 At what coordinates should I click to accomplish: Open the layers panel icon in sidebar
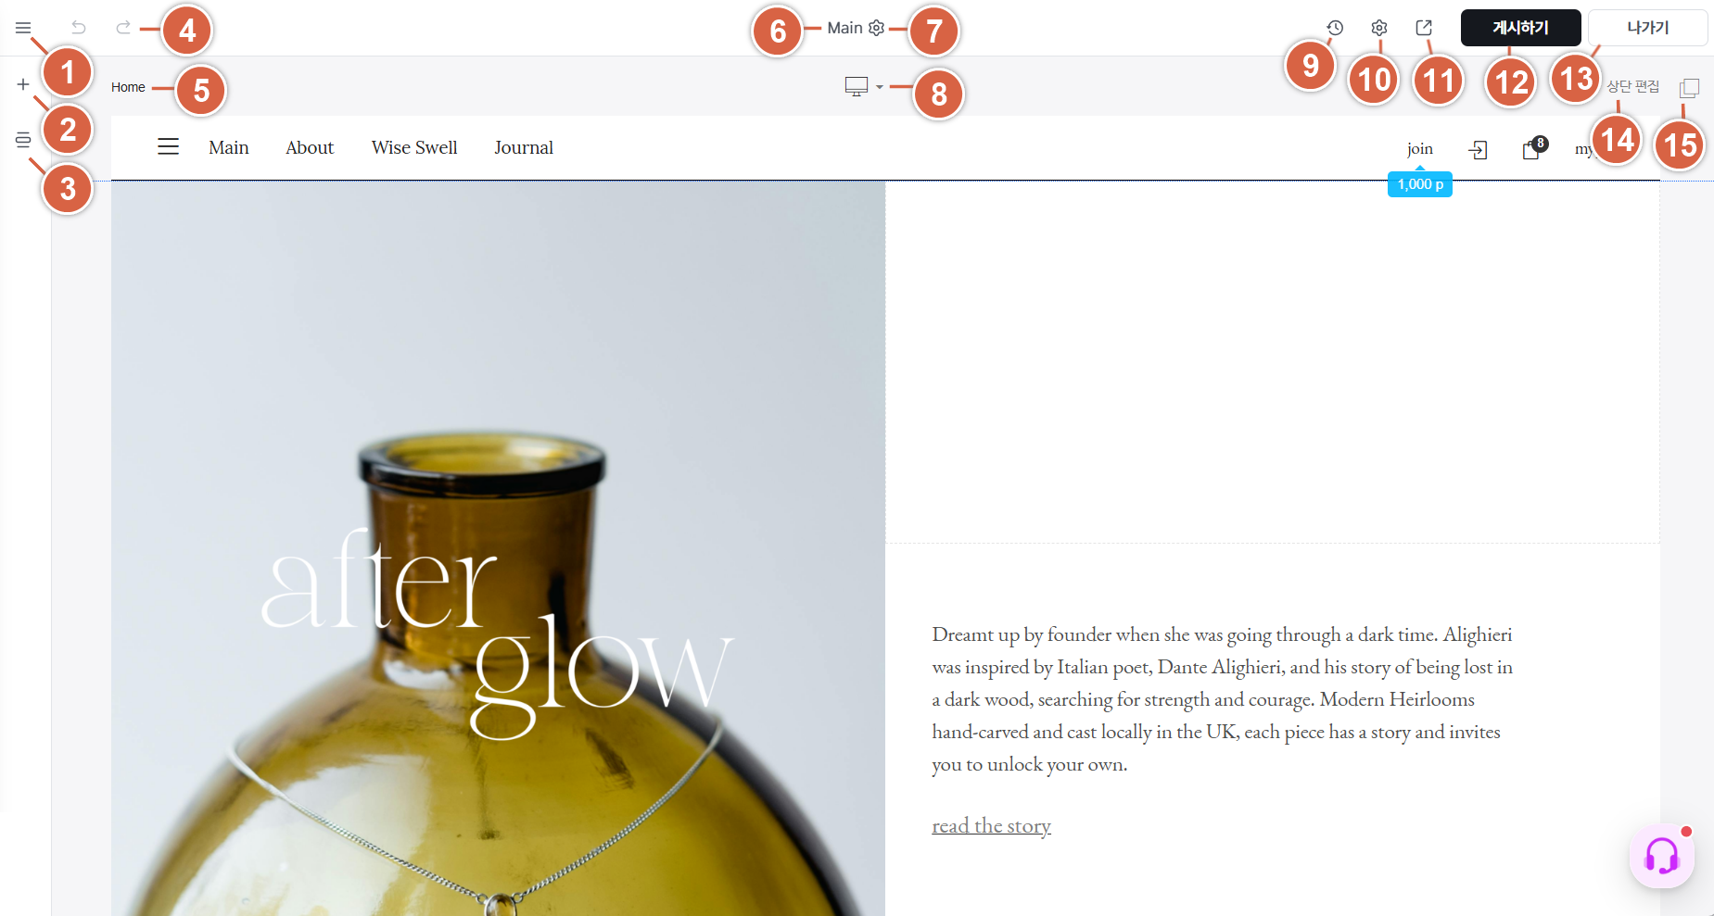(x=23, y=140)
